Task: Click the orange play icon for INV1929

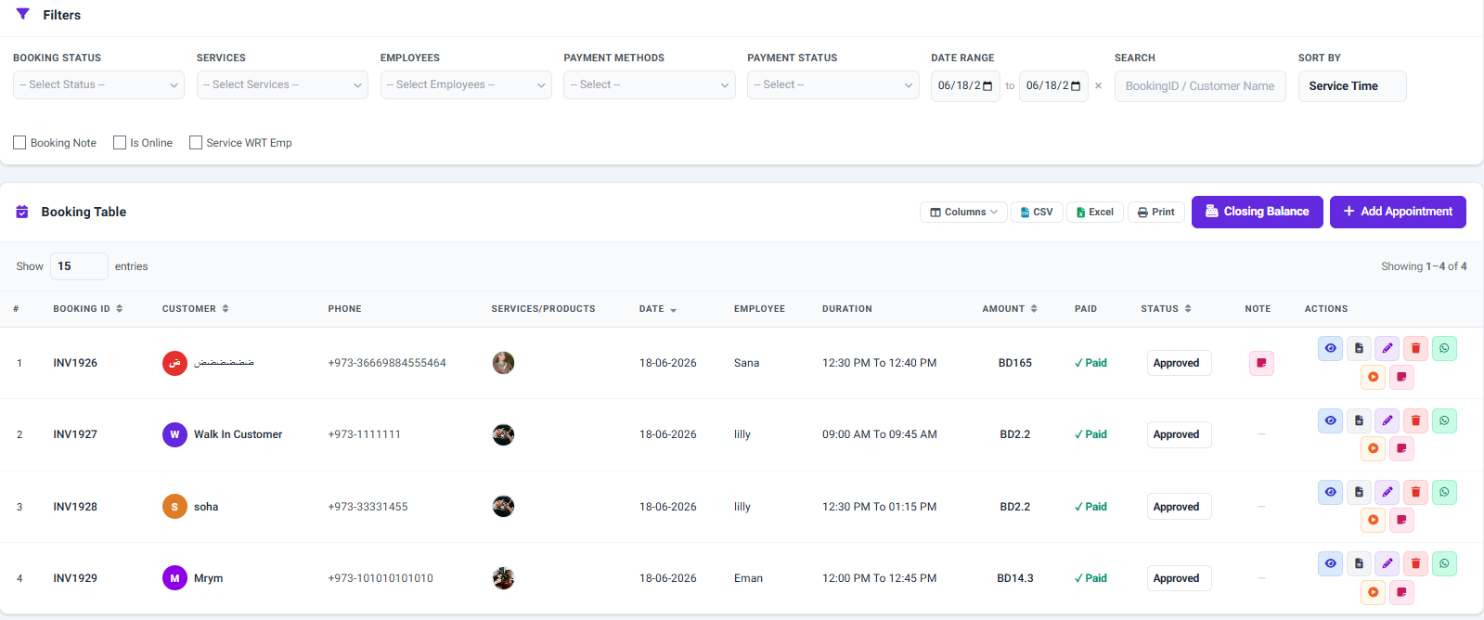Action: pos(1373,592)
